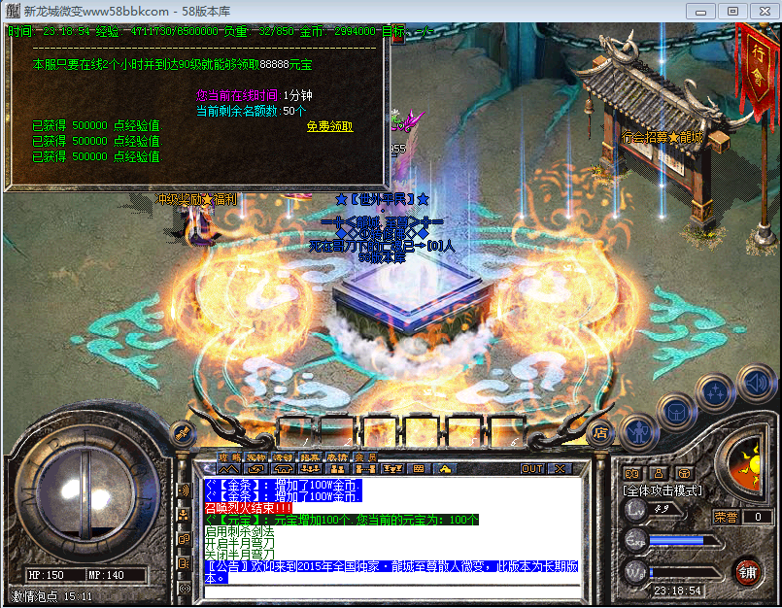Switch the 全体攻击模式 attack mode
This screenshot has height=608, width=782.
coord(663,490)
